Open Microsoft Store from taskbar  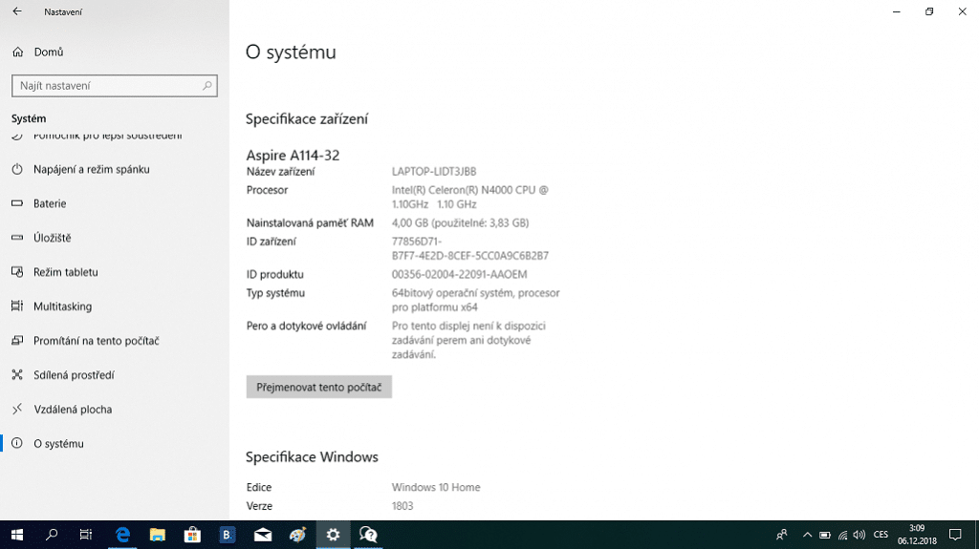(192, 535)
